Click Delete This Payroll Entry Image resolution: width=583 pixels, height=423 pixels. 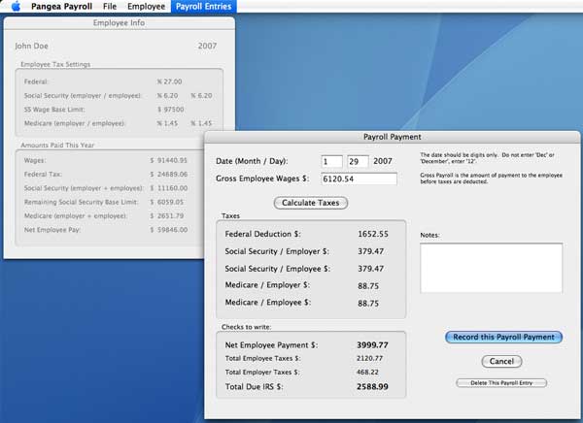point(502,383)
